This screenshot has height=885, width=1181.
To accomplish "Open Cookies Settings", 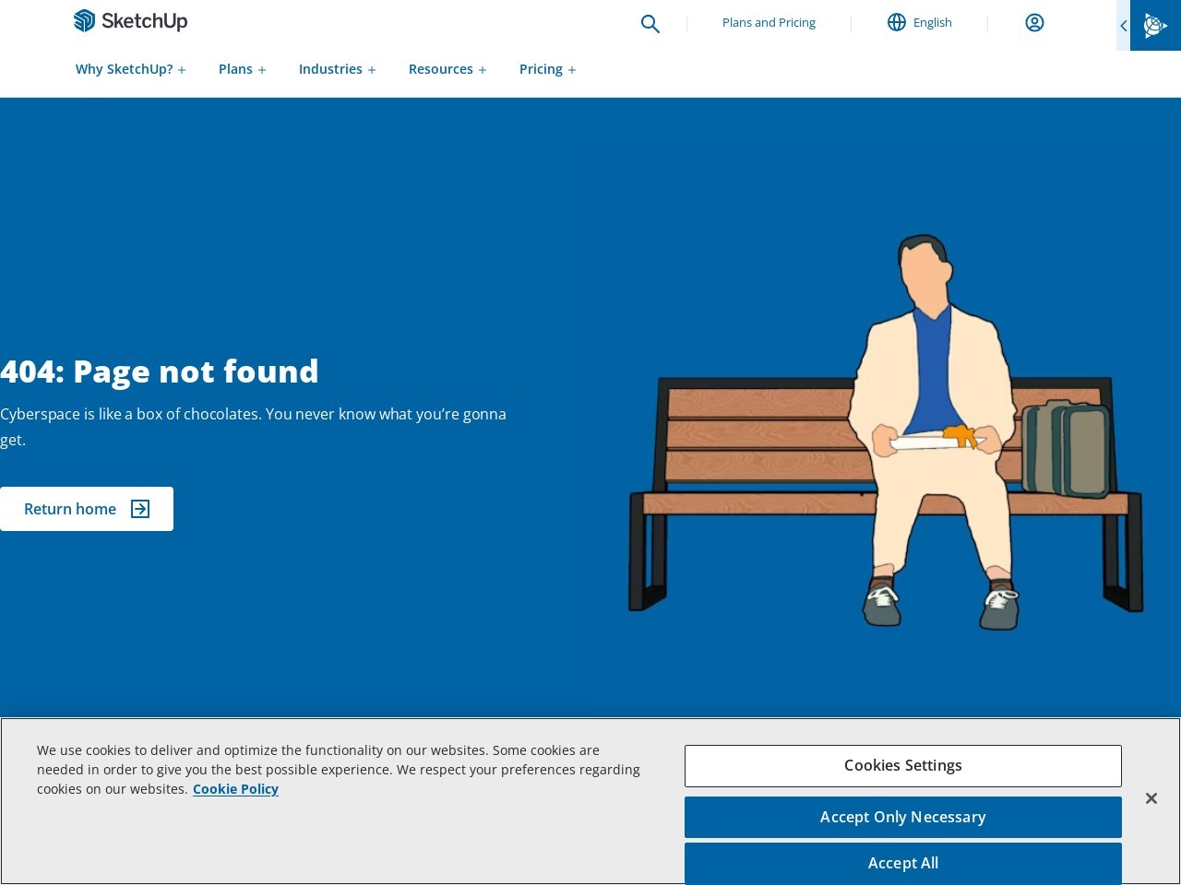I will (x=903, y=766).
